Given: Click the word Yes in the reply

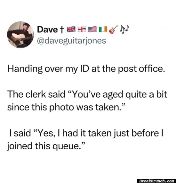Looking at the screenshot, I should pos(45,134).
